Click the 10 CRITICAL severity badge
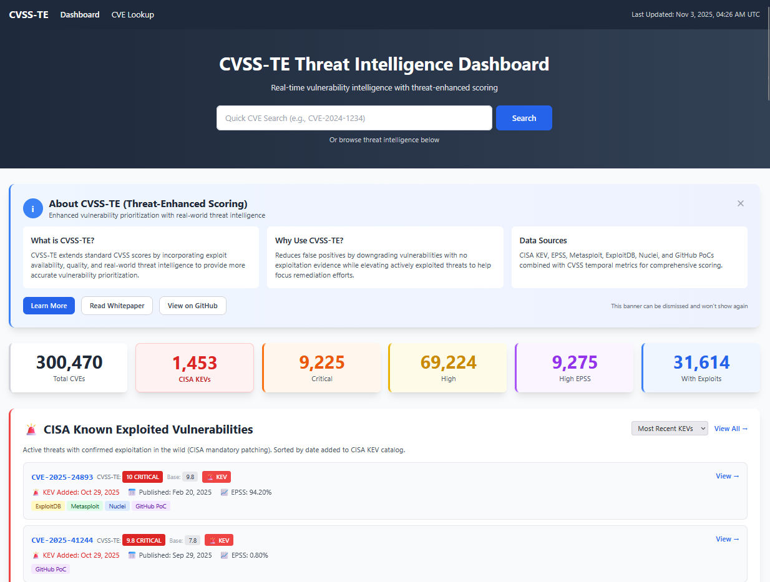Image resolution: width=770 pixels, height=582 pixels. pyautogui.click(x=142, y=477)
